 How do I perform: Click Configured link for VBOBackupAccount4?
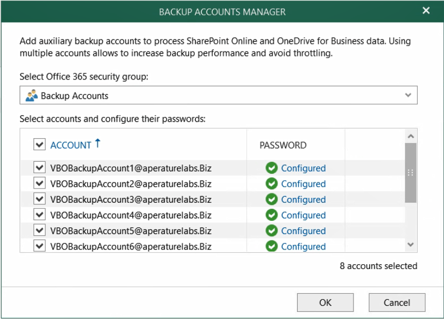point(303,215)
